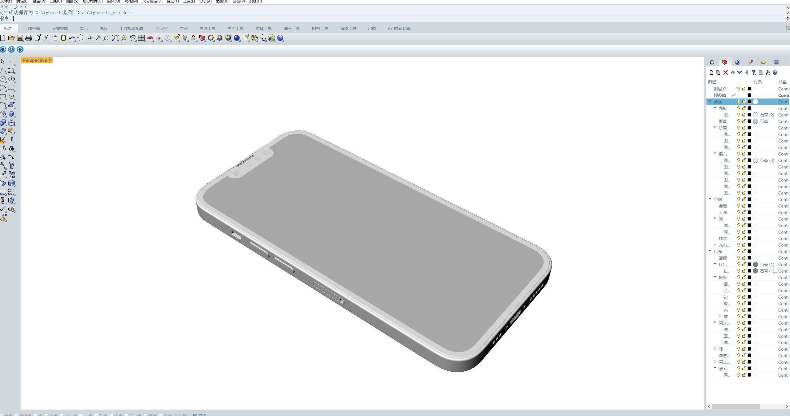Click the new layer page icon
Viewport: 790px width, 416px height.
click(x=711, y=72)
